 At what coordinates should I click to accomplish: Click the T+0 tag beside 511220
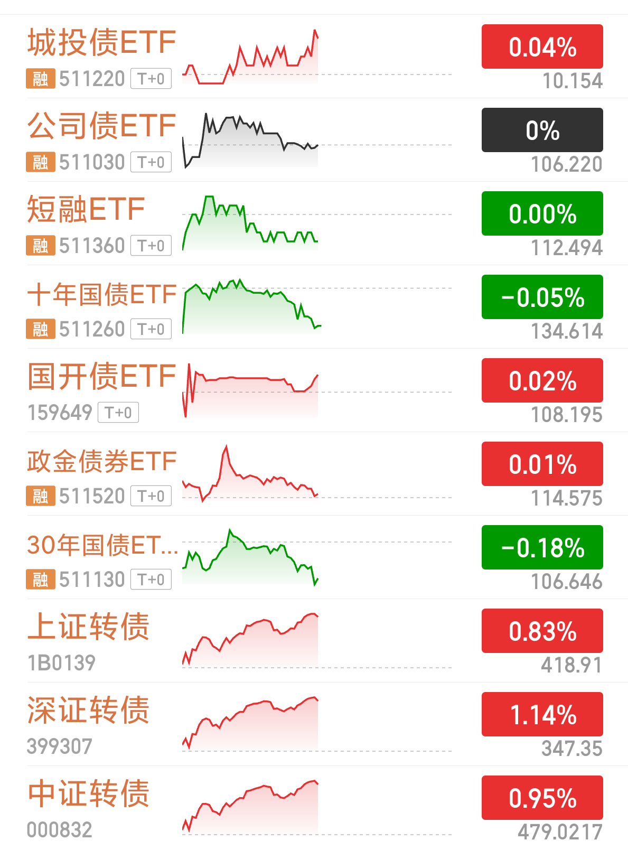tap(151, 79)
